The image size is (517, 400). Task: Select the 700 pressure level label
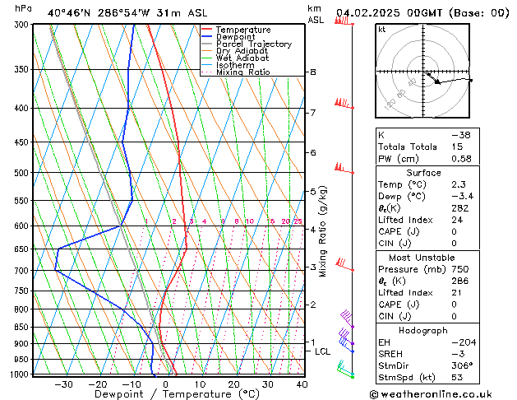coord(23,271)
